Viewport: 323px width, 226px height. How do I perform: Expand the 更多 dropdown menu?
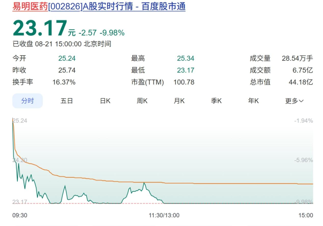[x=294, y=101]
